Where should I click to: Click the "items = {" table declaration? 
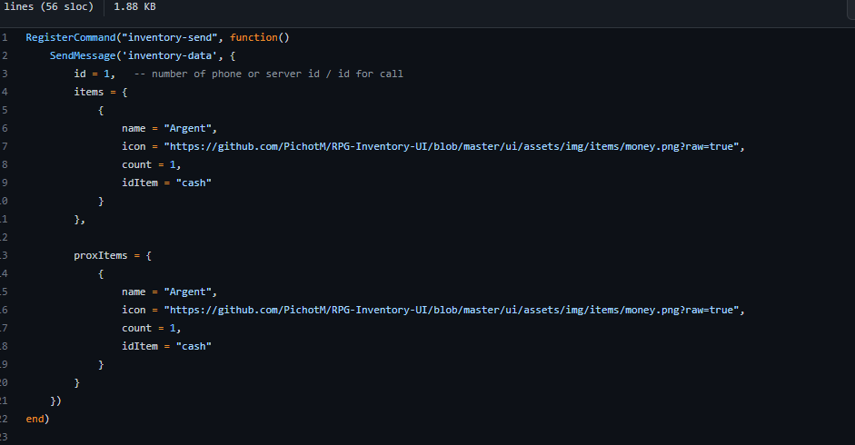(x=101, y=92)
